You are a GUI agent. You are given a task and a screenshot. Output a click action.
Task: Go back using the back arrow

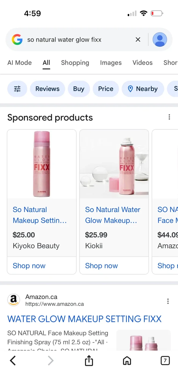point(13,361)
